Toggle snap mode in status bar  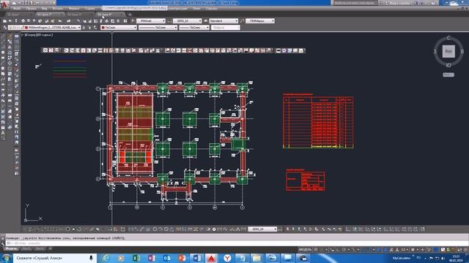point(322,250)
